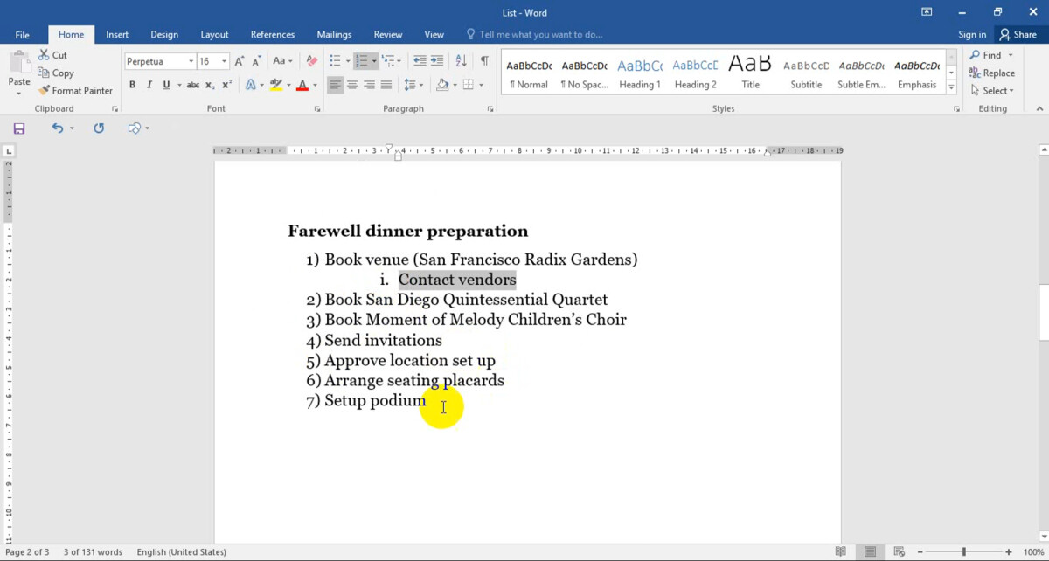Switch to Web Layout view in status bar
This screenshot has height=561, width=1049.
coord(899,552)
